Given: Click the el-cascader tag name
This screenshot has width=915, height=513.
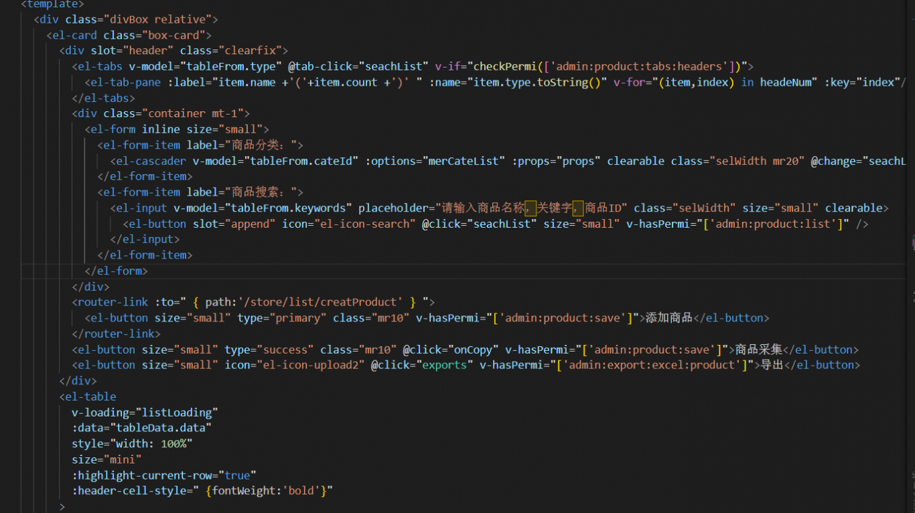Looking at the screenshot, I should (151, 161).
